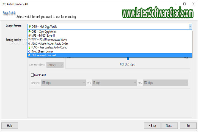The height and width of the screenshot is (132, 198).
Task: Choose WAV -- PCM Uncompressed Wave option
Action: (110, 39)
